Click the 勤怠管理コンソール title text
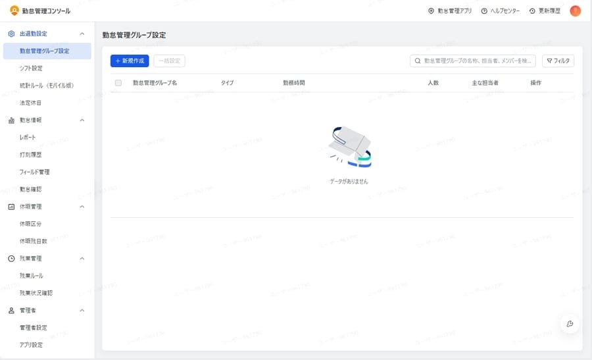Image resolution: width=592 pixels, height=360 pixels. click(46, 11)
